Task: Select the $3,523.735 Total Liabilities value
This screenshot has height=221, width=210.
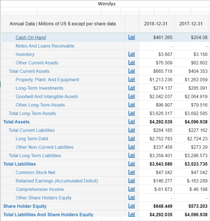Action: click(192, 164)
